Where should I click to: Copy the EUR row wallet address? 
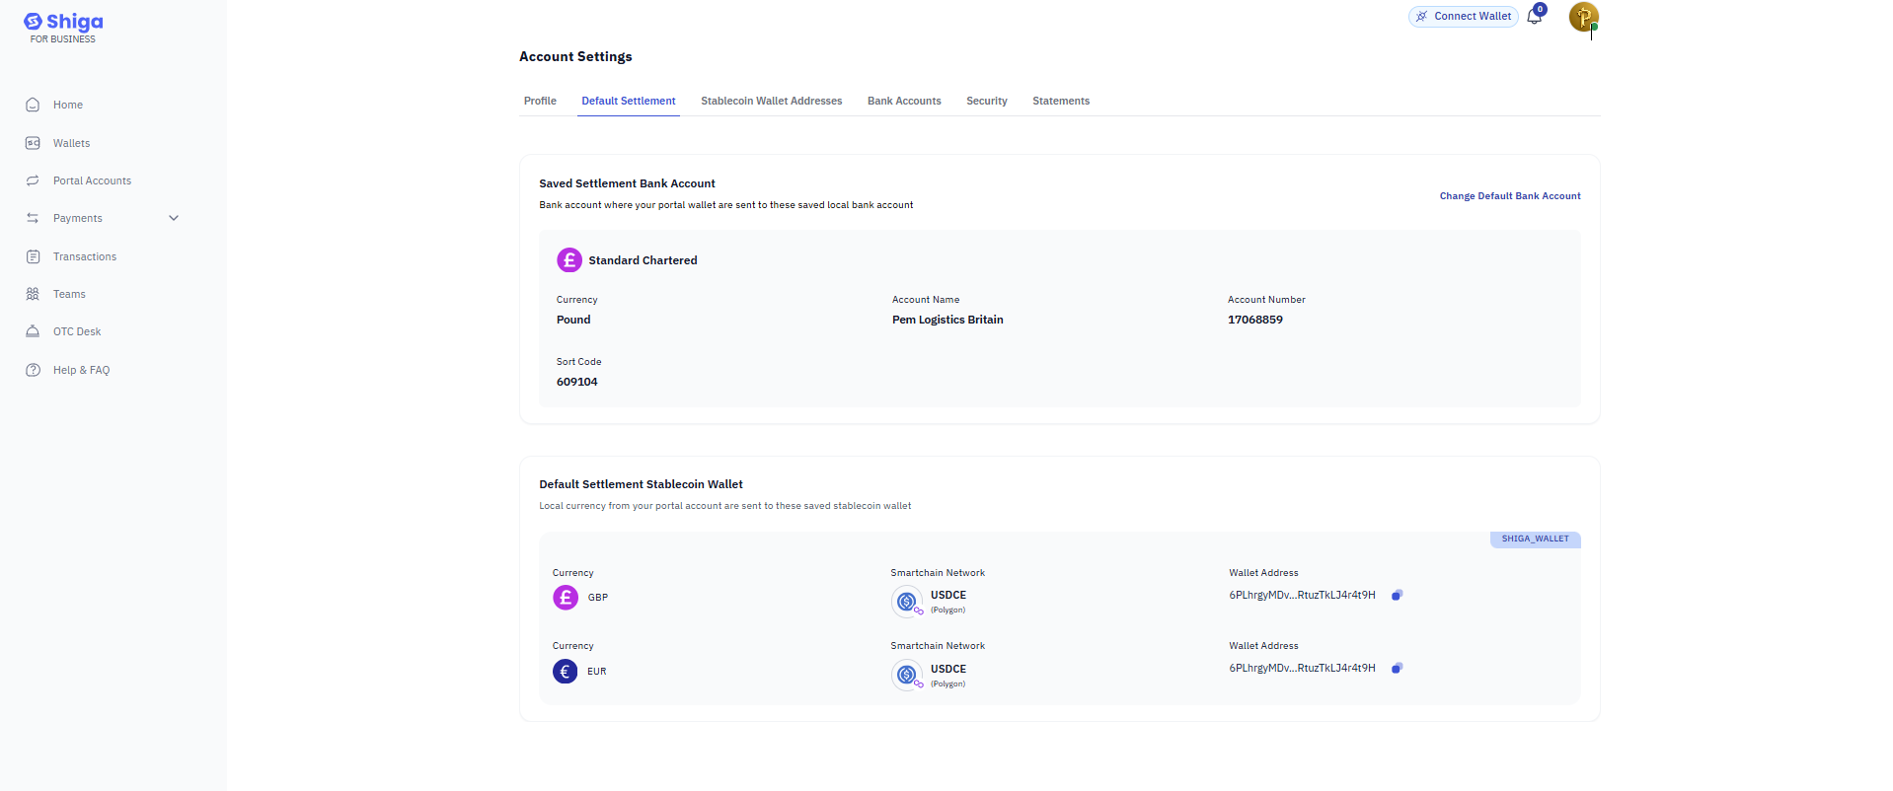[1397, 668]
